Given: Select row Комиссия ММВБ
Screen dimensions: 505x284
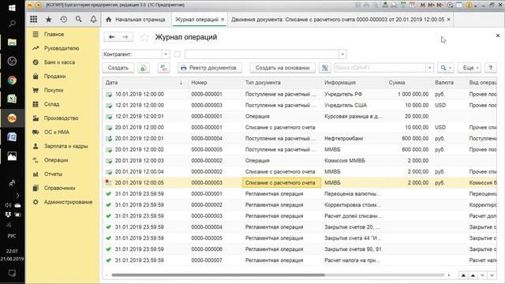Looking at the screenshot, I should (x=300, y=161).
